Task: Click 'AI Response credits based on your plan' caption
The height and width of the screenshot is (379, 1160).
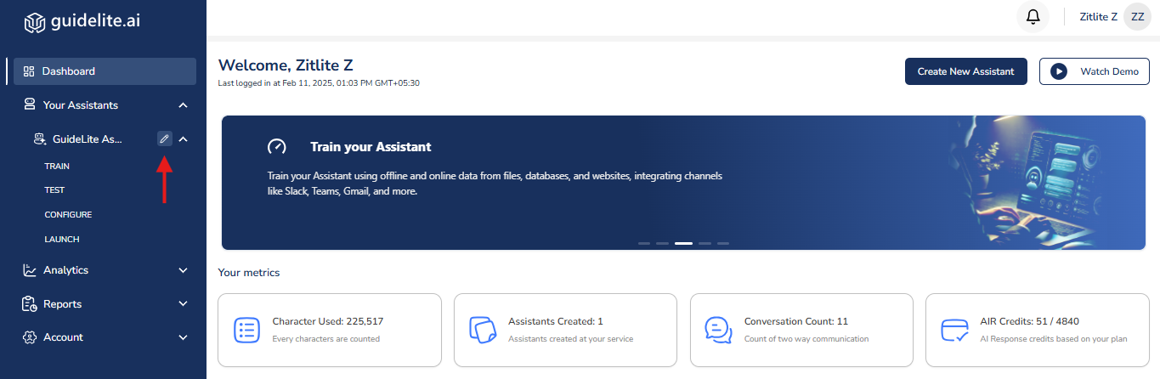Action: coord(1054,339)
